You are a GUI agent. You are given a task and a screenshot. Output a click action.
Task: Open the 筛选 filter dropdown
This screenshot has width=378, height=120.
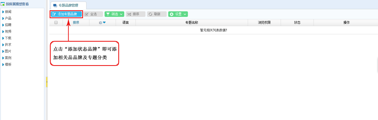click(x=114, y=14)
